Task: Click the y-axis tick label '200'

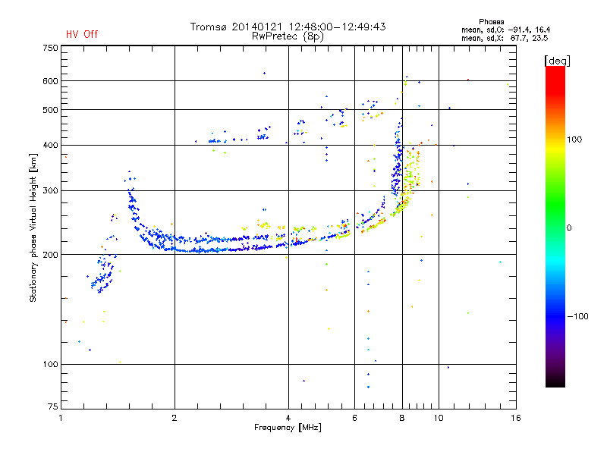Action: [x=50, y=255]
